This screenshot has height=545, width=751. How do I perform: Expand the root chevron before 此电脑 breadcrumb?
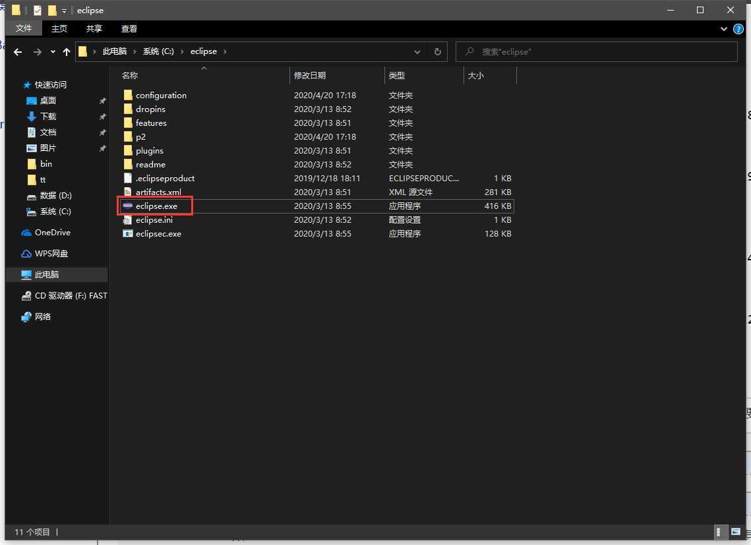click(94, 51)
